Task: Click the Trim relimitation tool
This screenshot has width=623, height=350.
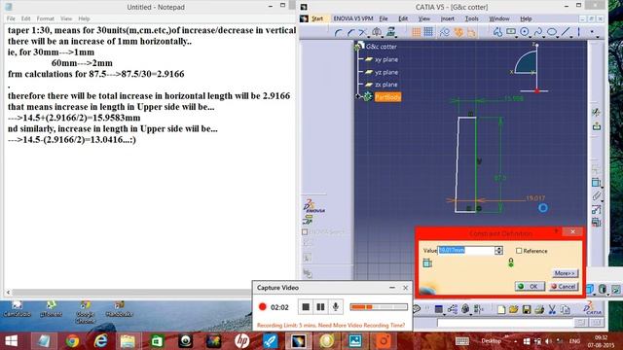Action: pos(362,32)
